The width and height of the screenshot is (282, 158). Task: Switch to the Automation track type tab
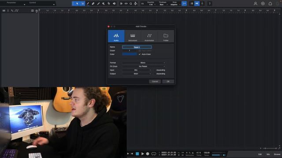tap(149, 36)
